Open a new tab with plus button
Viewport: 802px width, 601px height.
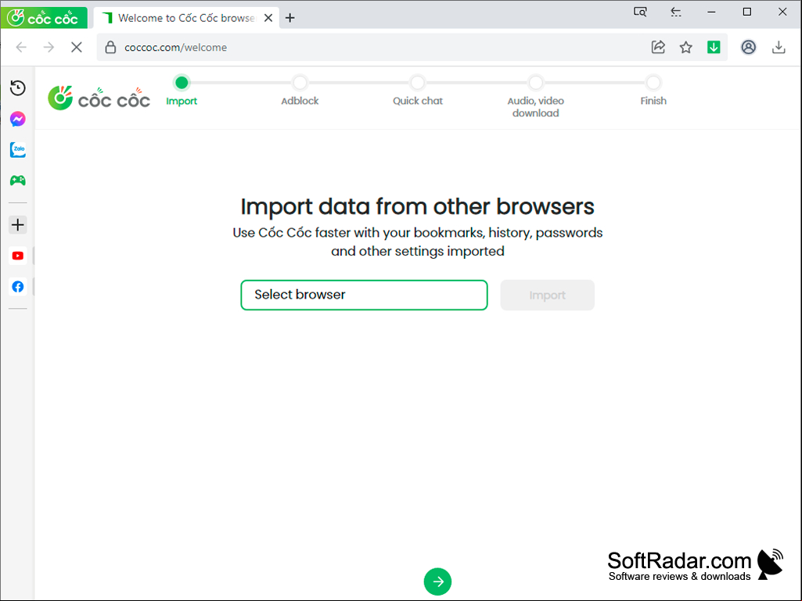click(290, 18)
